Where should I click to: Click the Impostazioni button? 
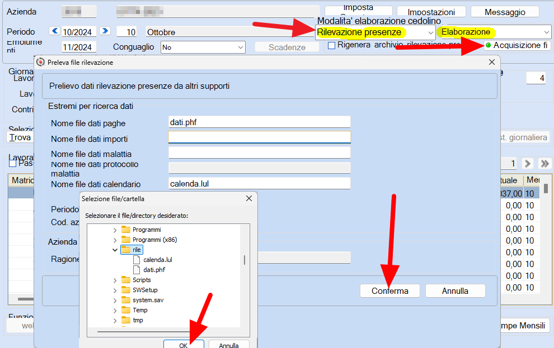click(x=431, y=12)
